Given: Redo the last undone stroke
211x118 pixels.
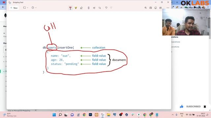Looking at the screenshot, I should click(111, 8).
